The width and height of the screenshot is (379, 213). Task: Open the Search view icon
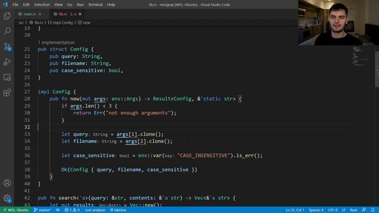(7, 31)
